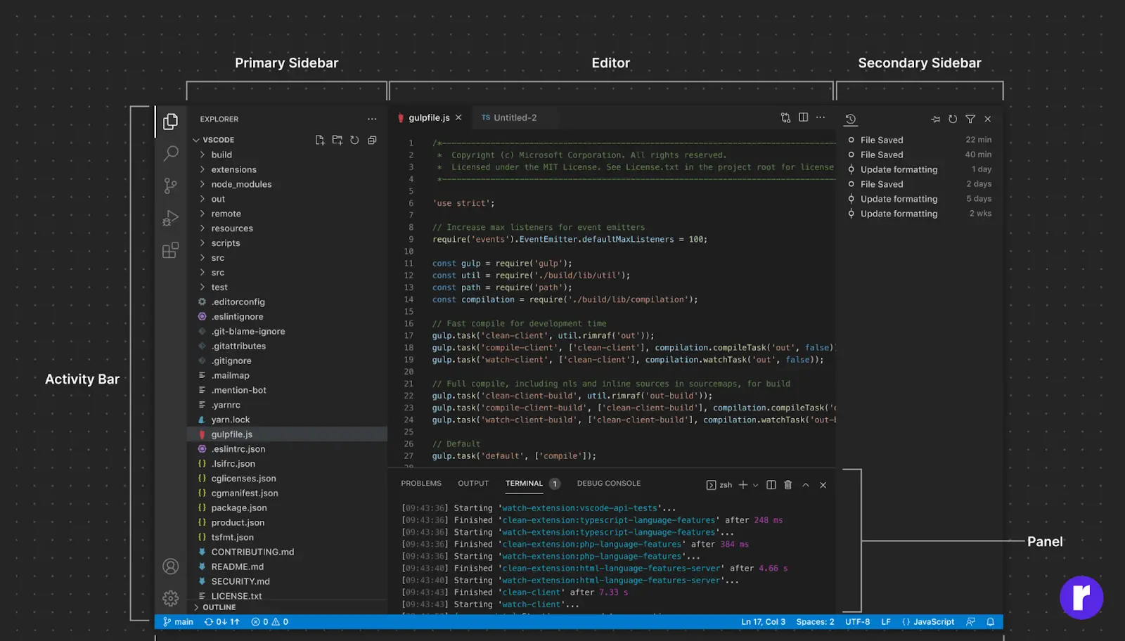
Task: Change LF end of line sequence
Action: 886,622
